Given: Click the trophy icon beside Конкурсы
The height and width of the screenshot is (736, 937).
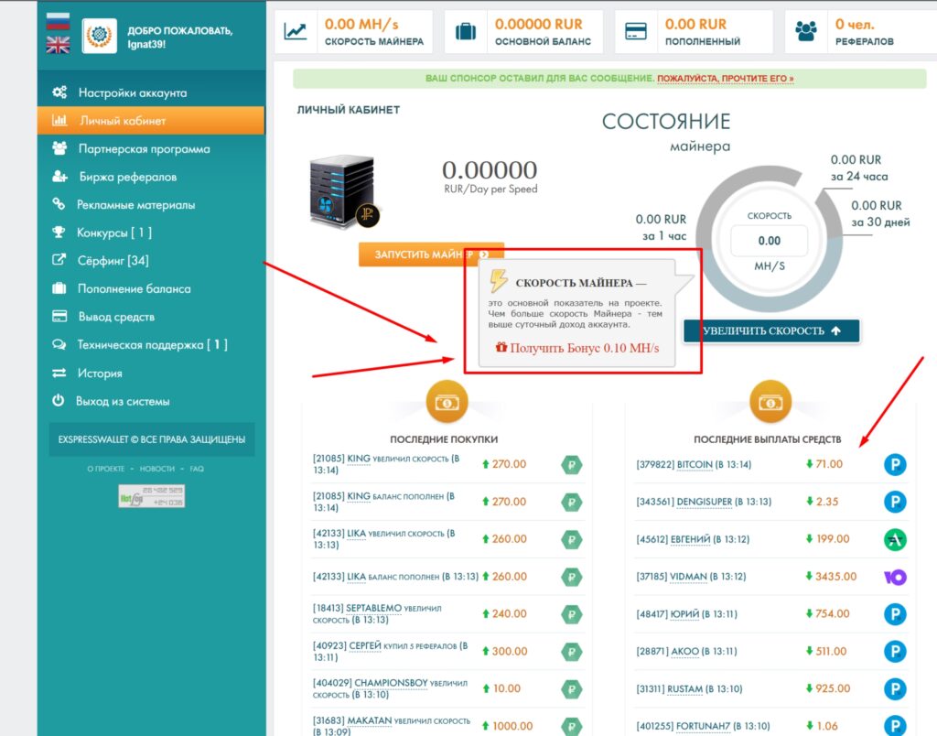Looking at the screenshot, I should [58, 232].
